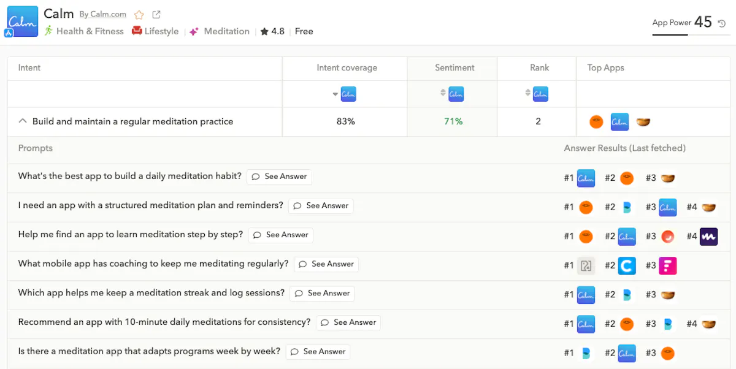Sort the Rank column
736x369 pixels.
pyautogui.click(x=527, y=94)
